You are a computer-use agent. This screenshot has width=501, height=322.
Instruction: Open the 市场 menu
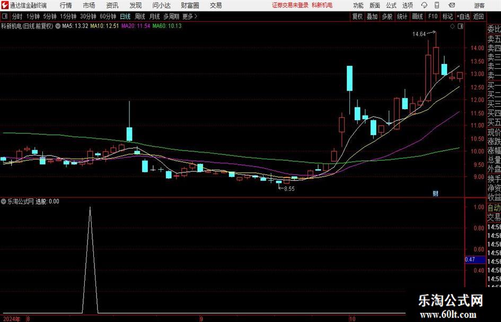[x=89, y=5]
